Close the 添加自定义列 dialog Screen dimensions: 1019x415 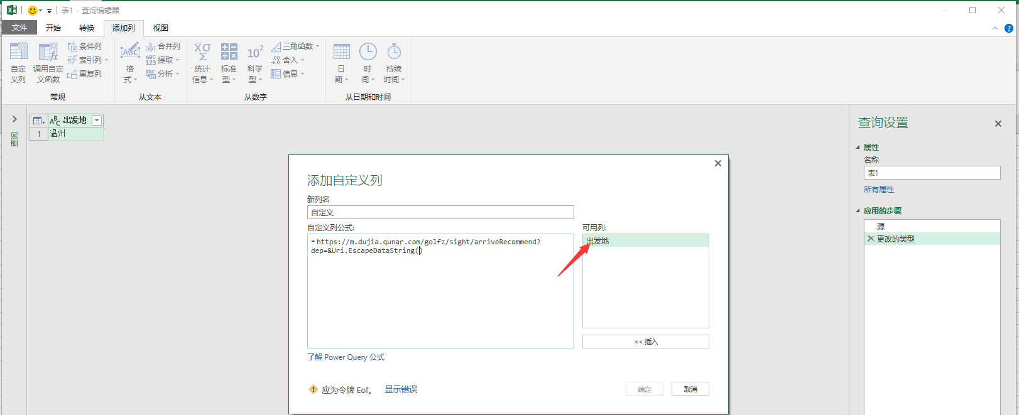(718, 163)
